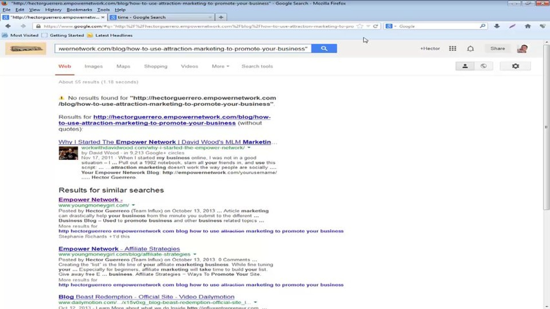
Task: Switch to Maps results
Action: coord(123,66)
